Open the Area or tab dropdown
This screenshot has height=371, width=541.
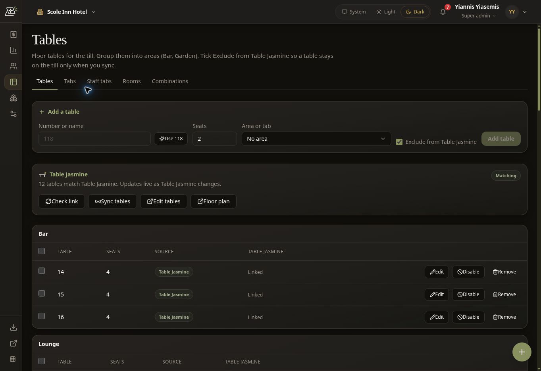(316, 139)
